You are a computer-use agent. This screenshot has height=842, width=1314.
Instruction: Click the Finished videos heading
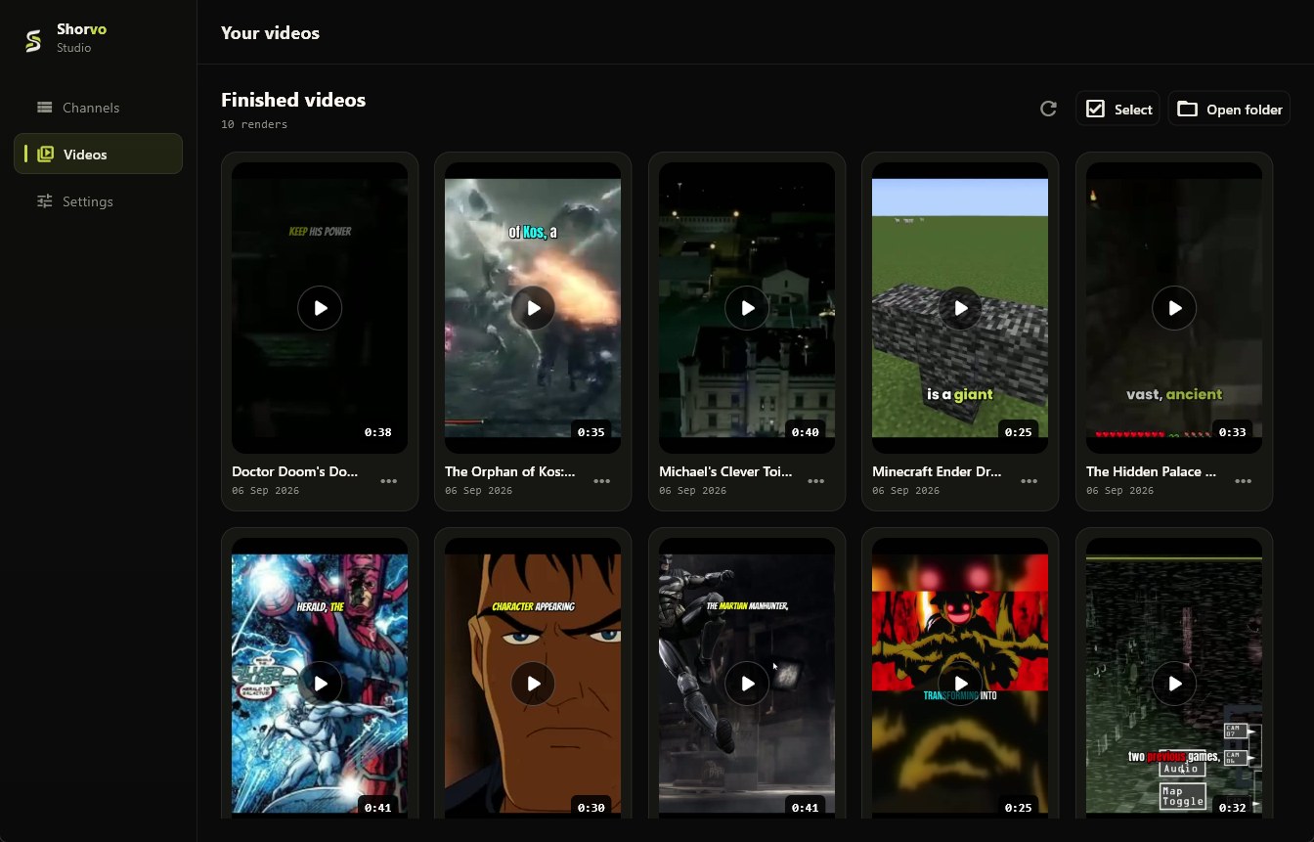(x=293, y=100)
